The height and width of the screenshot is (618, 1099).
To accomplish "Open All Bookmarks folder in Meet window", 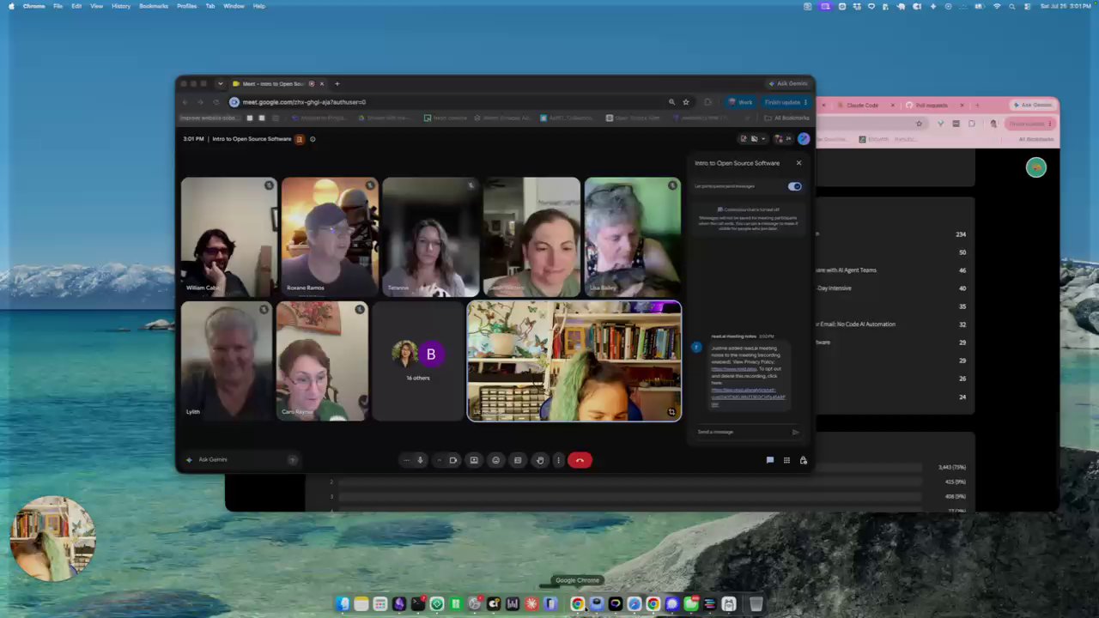I will 788,118.
